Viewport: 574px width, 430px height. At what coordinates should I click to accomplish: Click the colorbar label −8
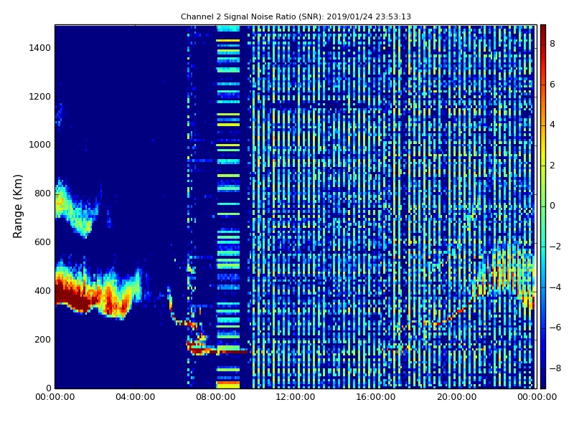pyautogui.click(x=555, y=368)
